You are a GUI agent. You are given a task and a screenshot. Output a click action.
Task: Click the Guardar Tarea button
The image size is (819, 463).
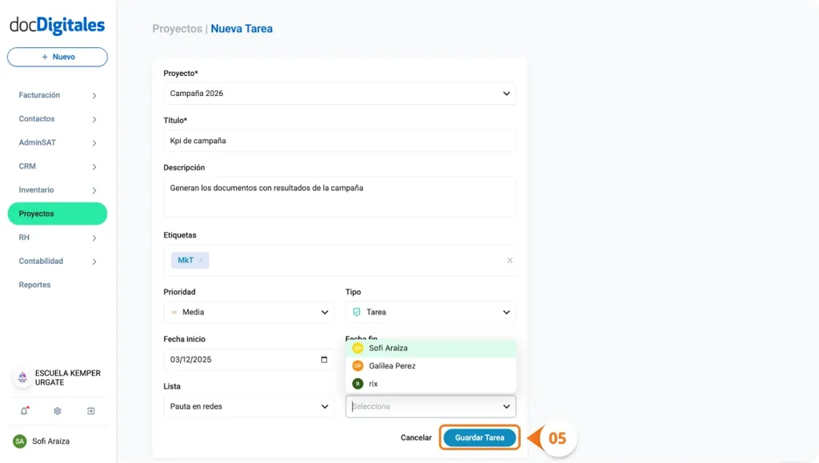pos(479,437)
